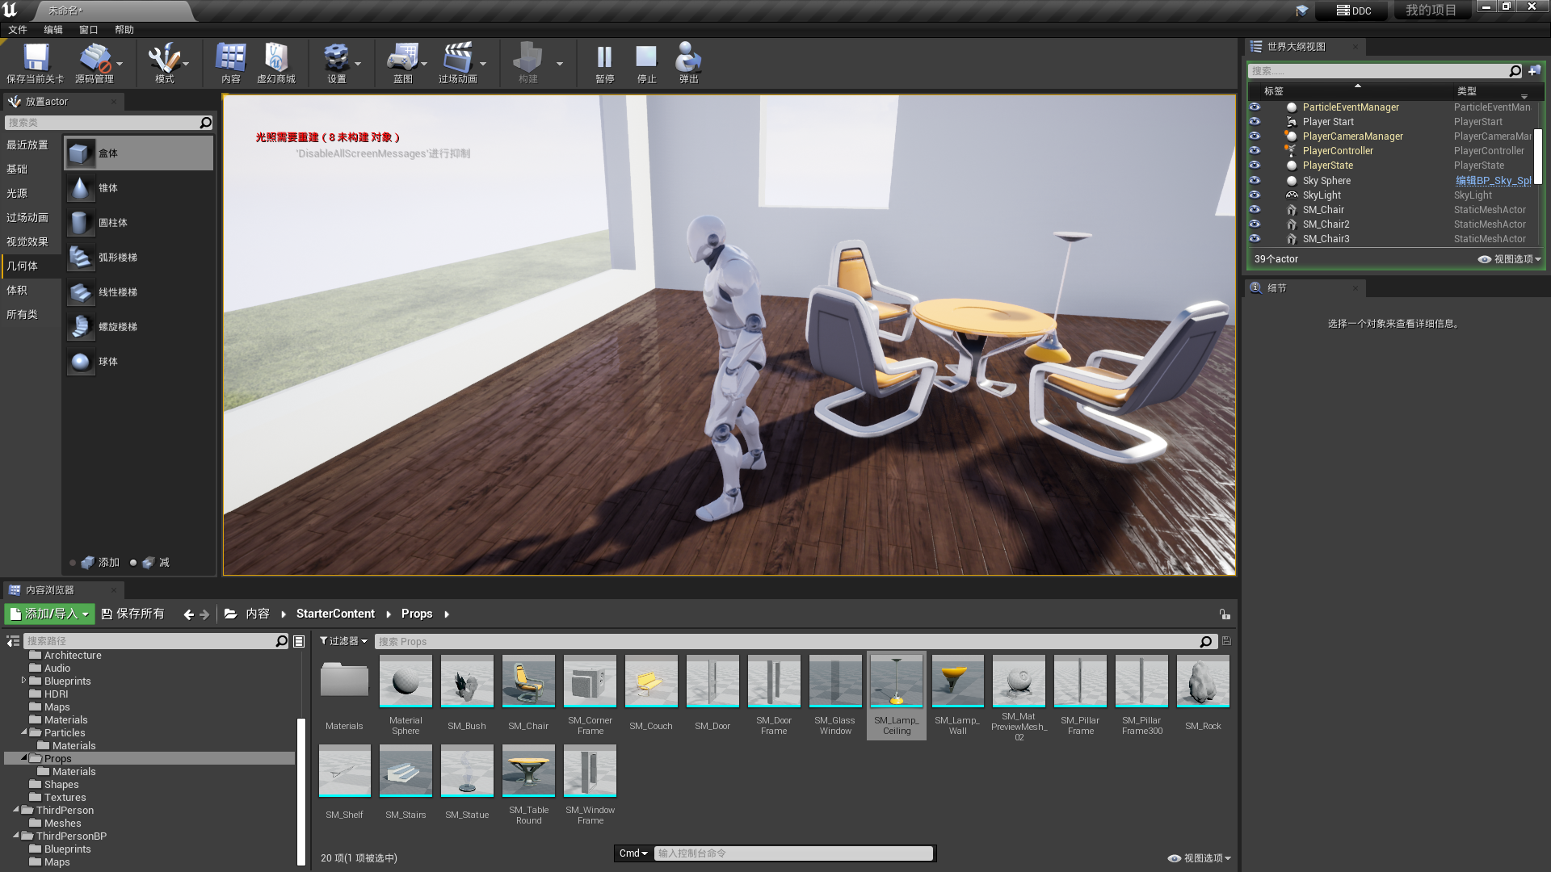Select the Subtract brush radio button
The width and height of the screenshot is (1551, 872).
(133, 563)
